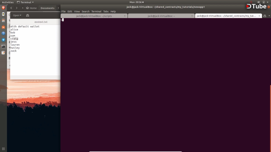271x152 pixels.
Task: Switch to the jack@jack-VirtualBox: ~ tab
Action: 161,16
